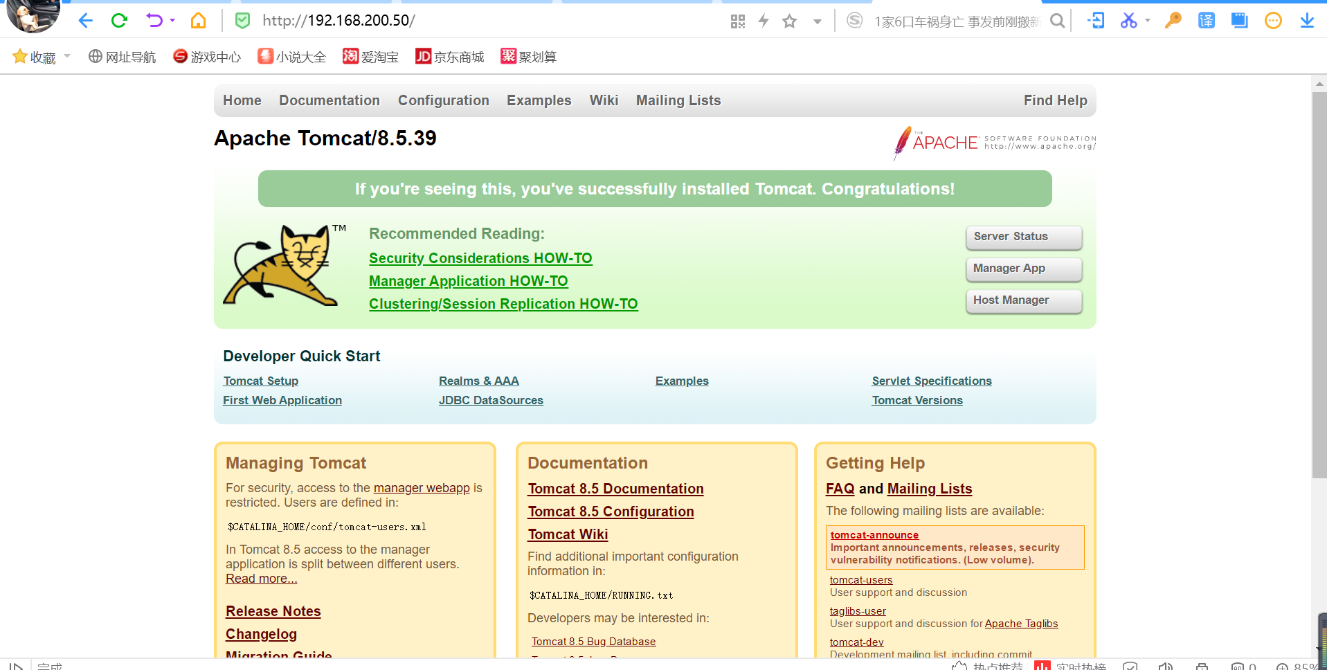Select Mailing Lists in Tomcat navigation bar
The image size is (1327, 670).
tap(678, 100)
